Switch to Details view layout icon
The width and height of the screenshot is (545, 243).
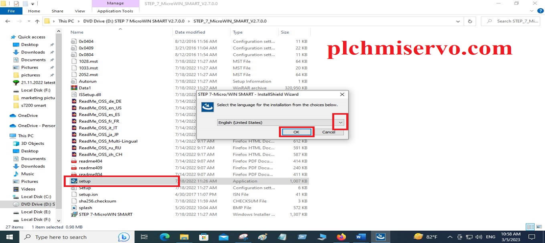(x=530, y=227)
